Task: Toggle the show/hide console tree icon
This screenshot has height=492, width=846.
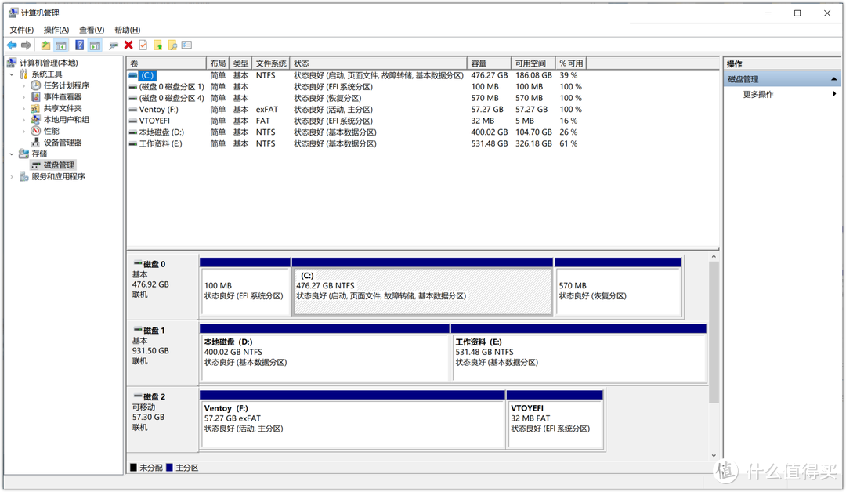Action: [x=61, y=45]
